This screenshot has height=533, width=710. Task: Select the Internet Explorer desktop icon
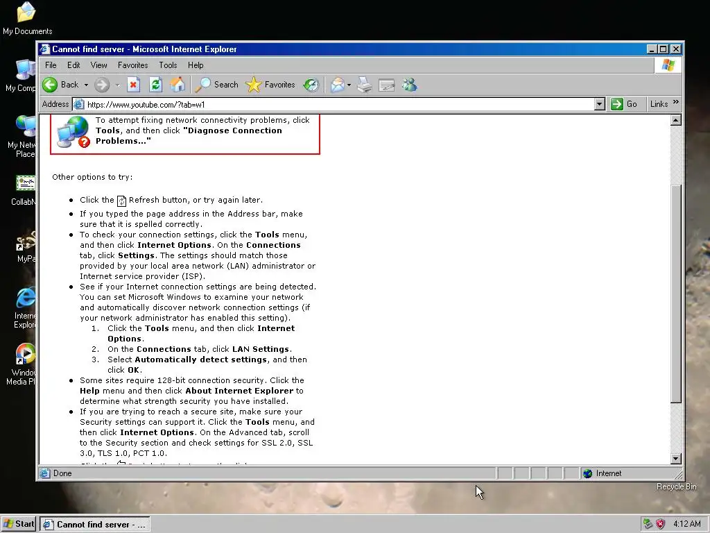[25, 307]
